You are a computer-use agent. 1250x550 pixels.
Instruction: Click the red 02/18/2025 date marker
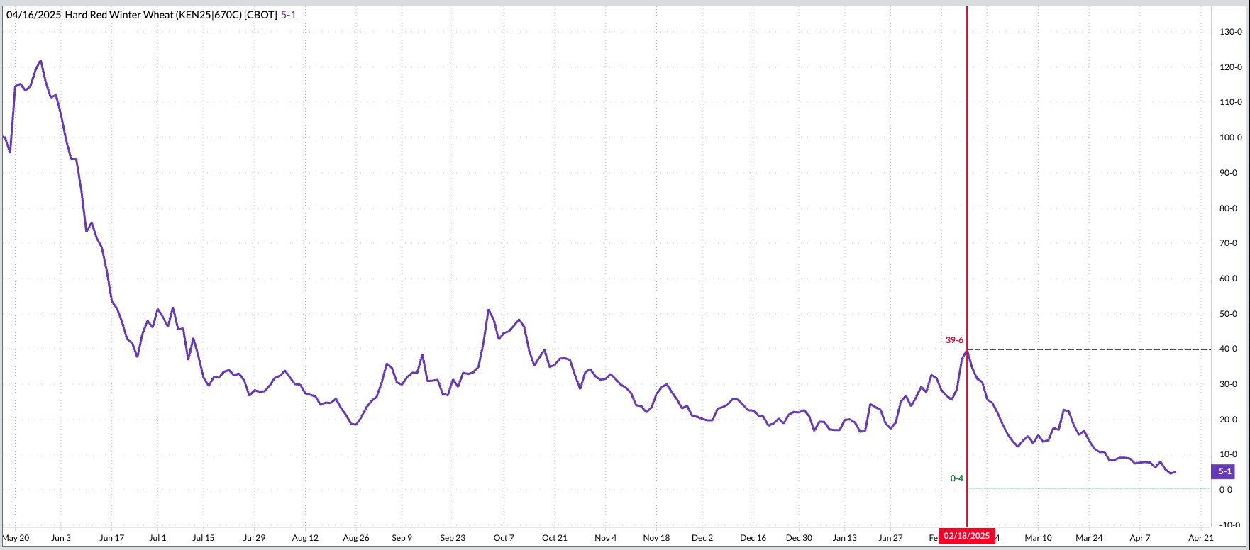[x=966, y=536]
